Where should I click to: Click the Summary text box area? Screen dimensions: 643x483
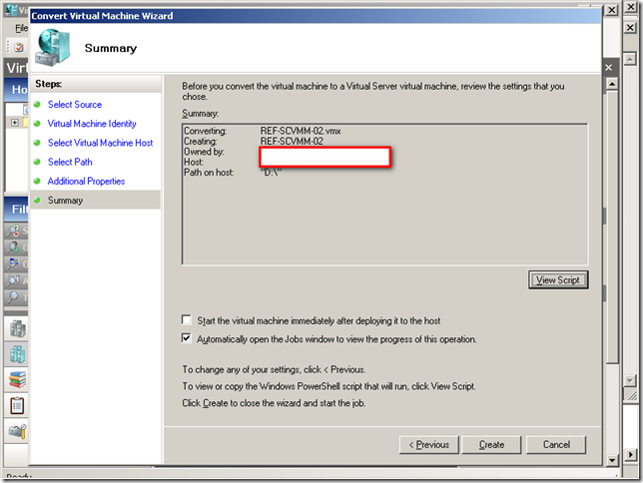(384, 194)
